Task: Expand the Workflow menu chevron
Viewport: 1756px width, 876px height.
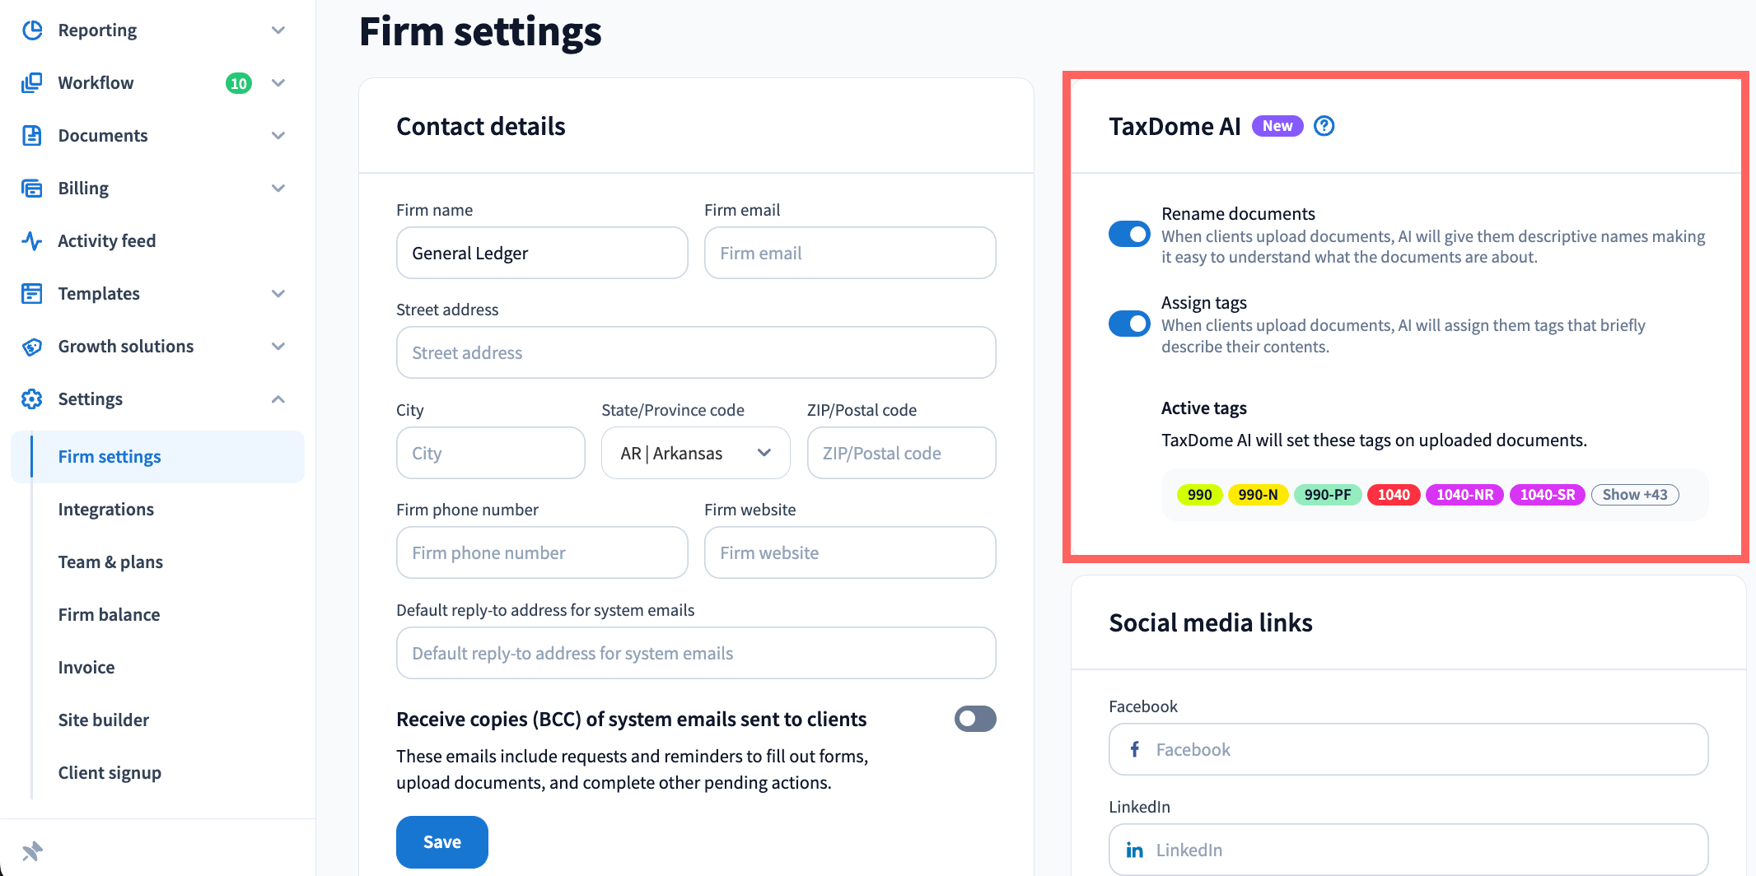Action: pos(278,83)
